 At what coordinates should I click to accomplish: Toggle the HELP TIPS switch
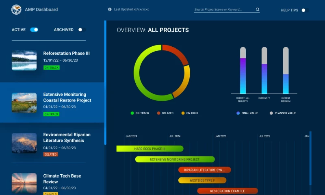pyautogui.click(x=305, y=10)
